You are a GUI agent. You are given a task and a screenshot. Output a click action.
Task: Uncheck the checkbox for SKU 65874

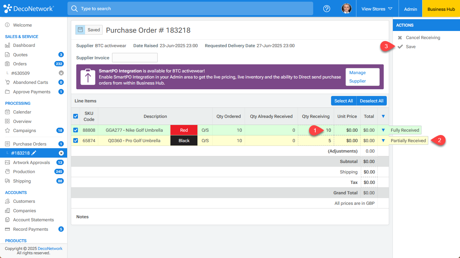click(76, 140)
